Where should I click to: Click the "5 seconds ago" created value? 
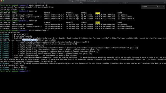(x=72, y=15)
